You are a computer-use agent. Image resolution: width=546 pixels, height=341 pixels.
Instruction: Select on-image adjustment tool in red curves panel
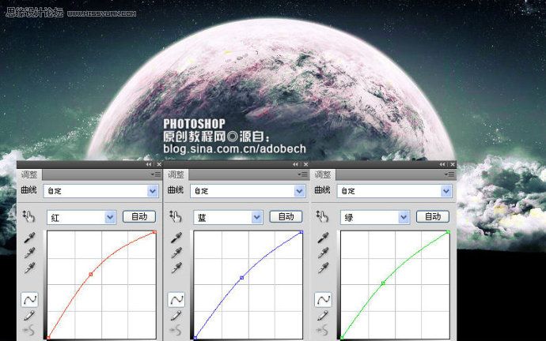coord(28,217)
